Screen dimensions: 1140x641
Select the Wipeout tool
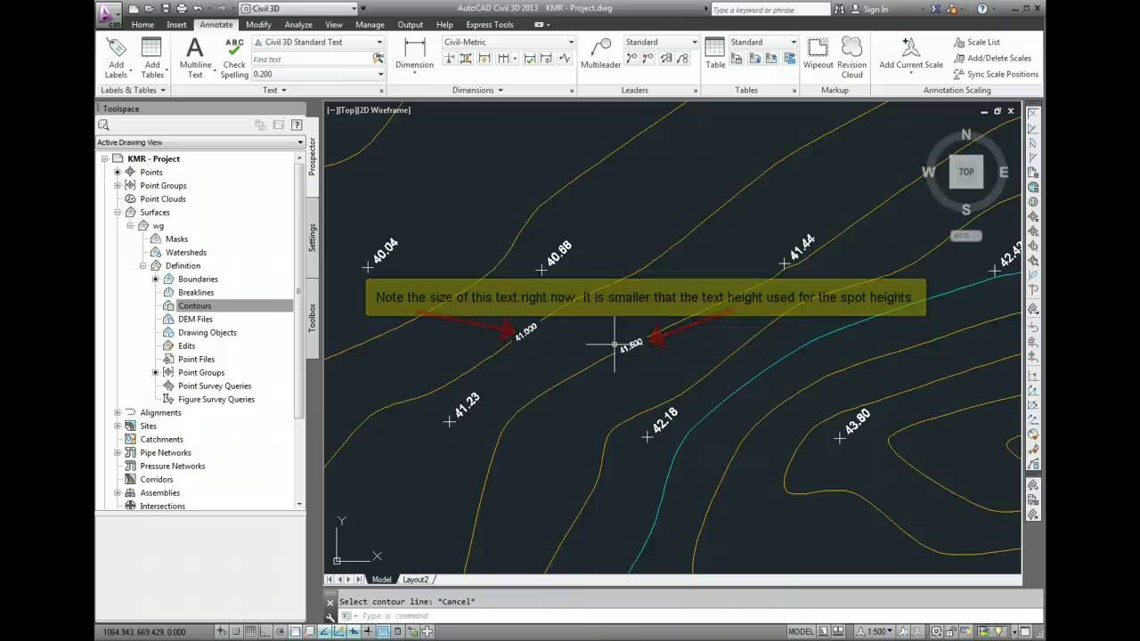click(818, 54)
